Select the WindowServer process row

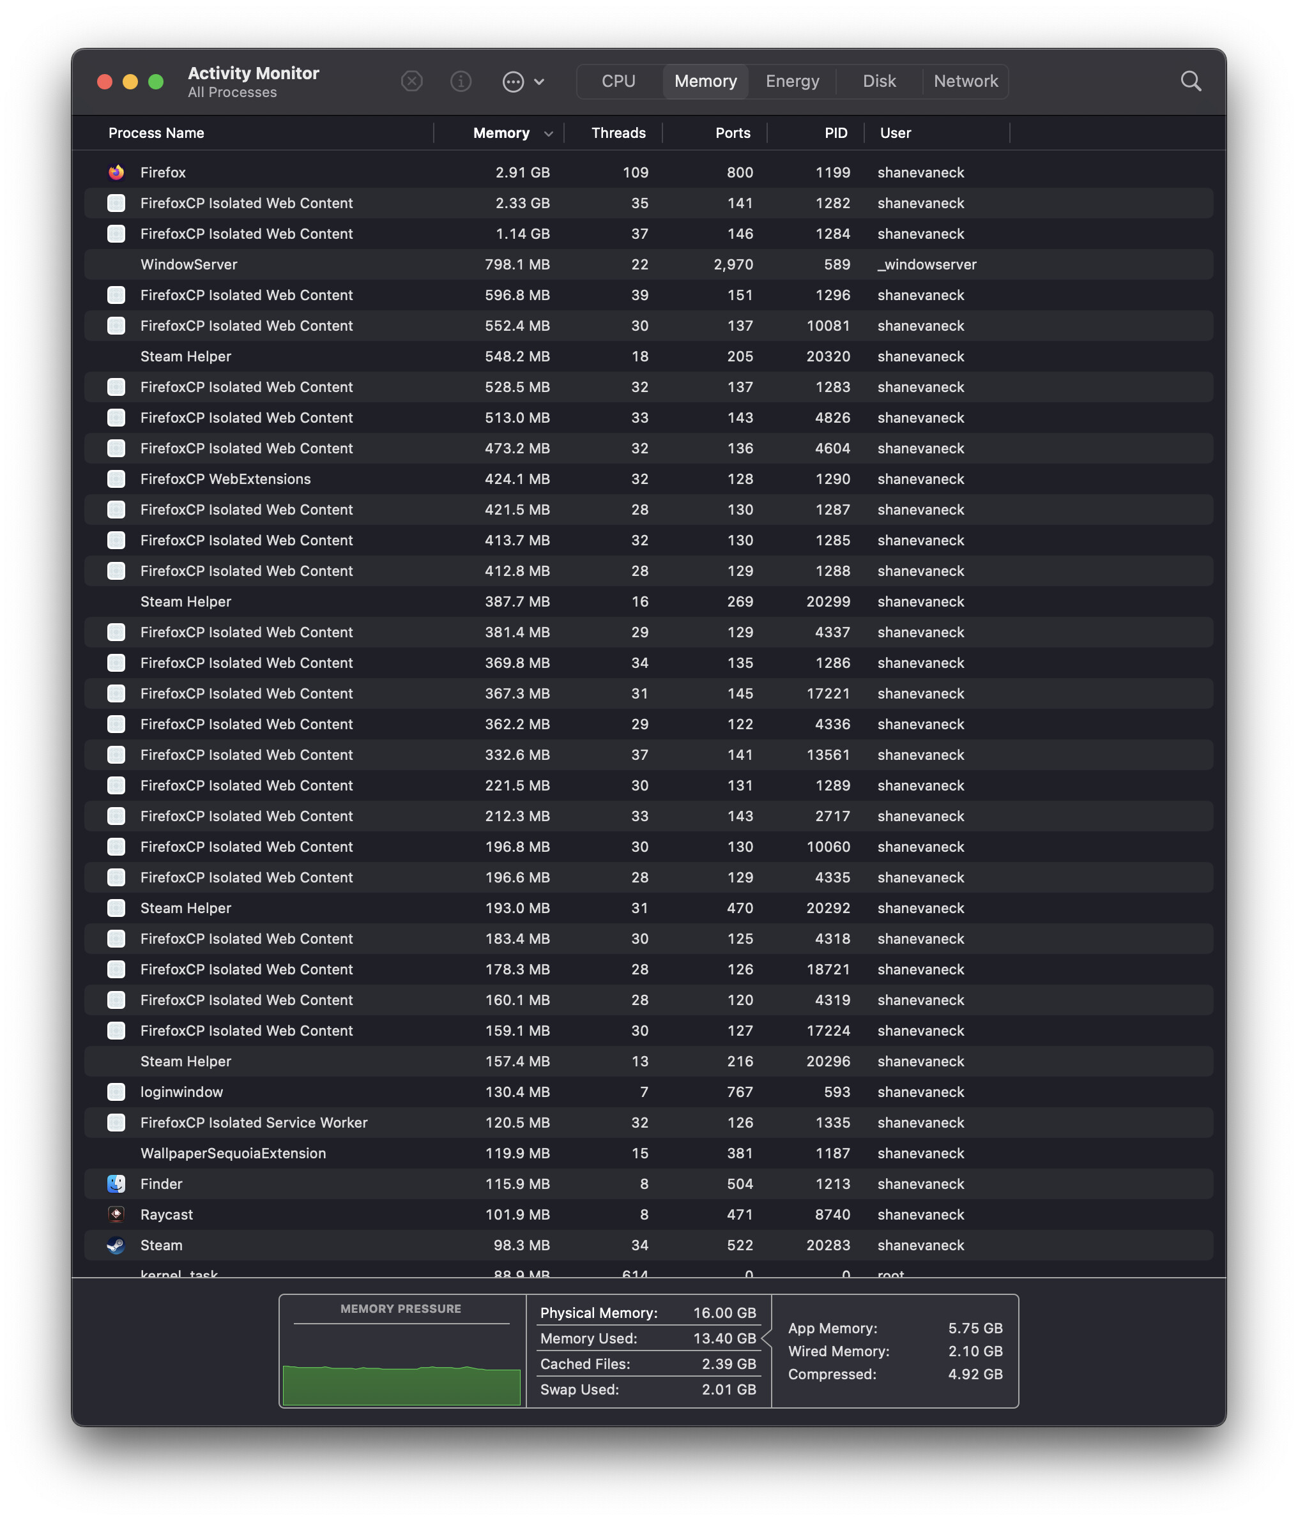pos(648,265)
